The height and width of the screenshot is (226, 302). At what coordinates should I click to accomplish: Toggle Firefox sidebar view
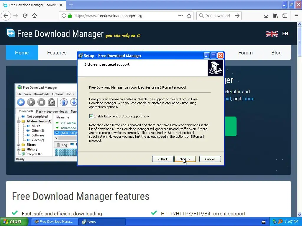pyautogui.click(x=285, y=16)
